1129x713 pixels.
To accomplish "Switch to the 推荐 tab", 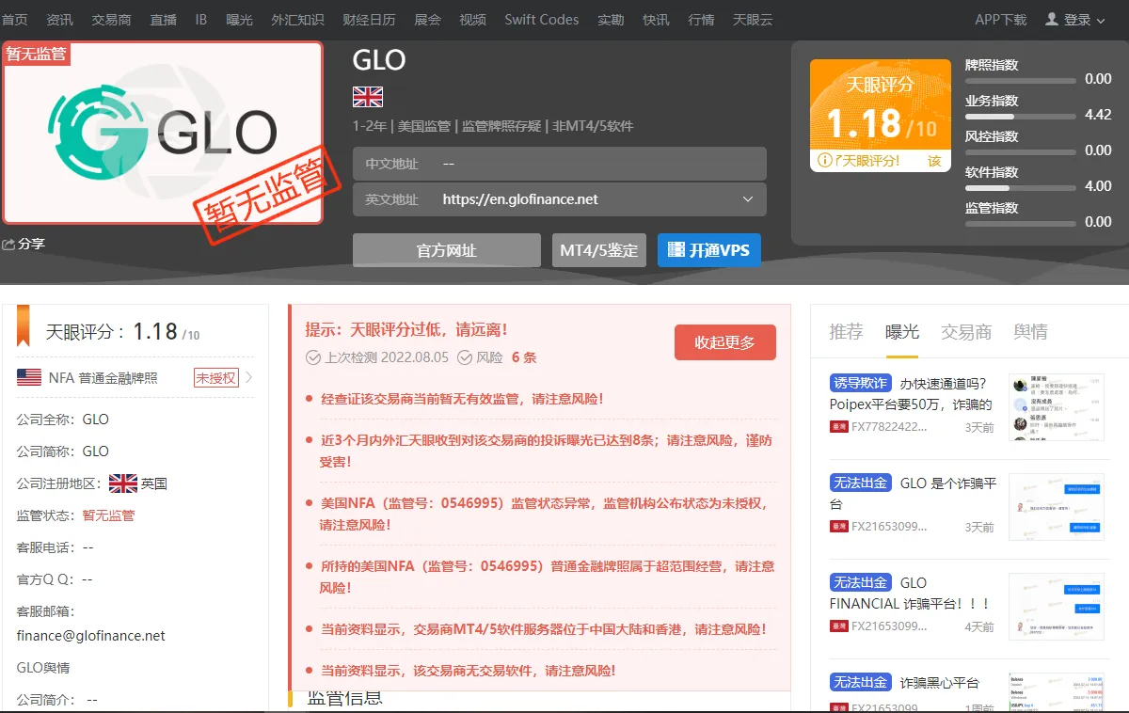I will click(x=846, y=331).
